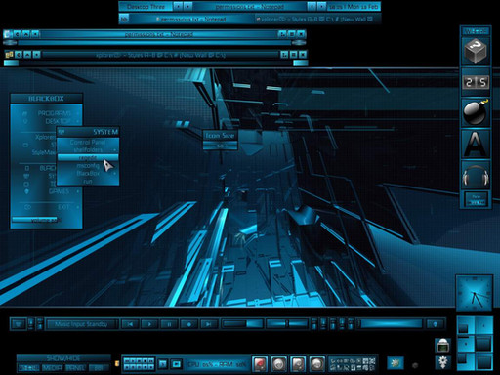Image resolution: width=500 pixels, height=375 pixels.
Task: Click the black bomb icon
Action: tap(476, 112)
